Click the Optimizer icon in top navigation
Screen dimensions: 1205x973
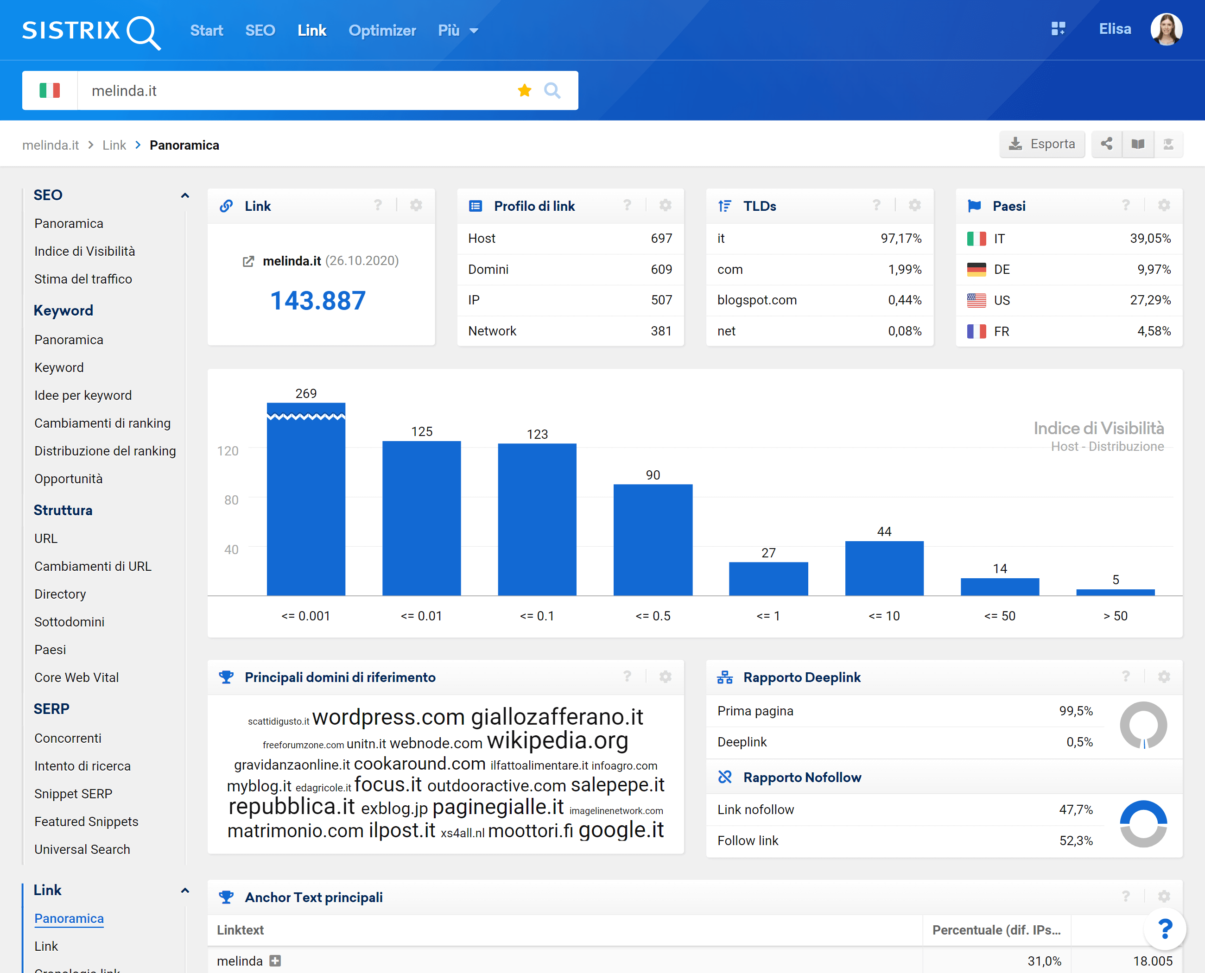coord(382,30)
